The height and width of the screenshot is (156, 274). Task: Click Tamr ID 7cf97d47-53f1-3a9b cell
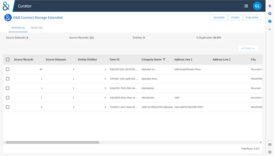click(x=123, y=79)
